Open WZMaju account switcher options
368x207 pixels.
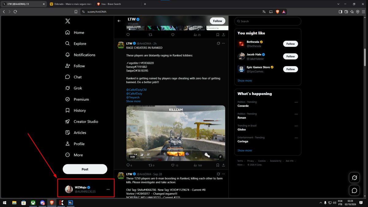click(x=108, y=190)
